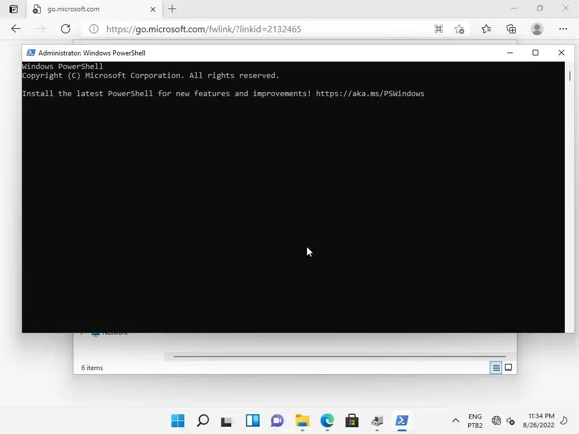Open Widgets on taskbar
Image resolution: width=579 pixels, height=434 pixels.
click(253, 420)
